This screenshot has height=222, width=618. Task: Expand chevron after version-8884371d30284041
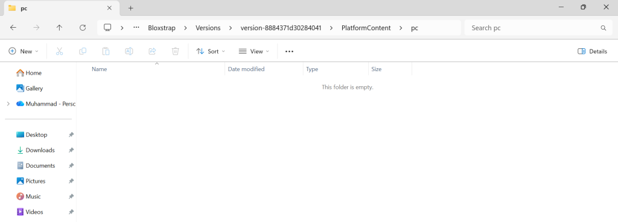[331, 28]
